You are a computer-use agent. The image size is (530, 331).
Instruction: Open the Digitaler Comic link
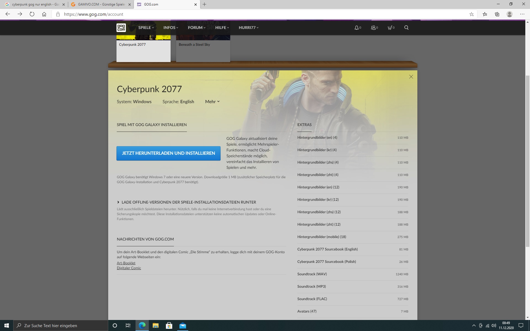click(x=129, y=268)
